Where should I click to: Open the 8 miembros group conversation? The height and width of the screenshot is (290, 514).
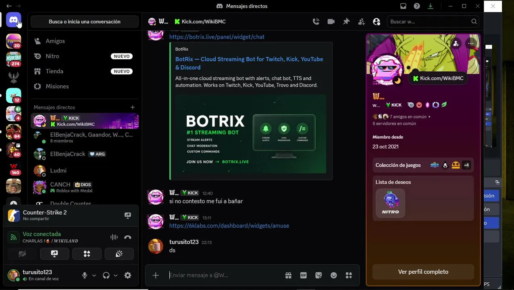click(x=85, y=137)
